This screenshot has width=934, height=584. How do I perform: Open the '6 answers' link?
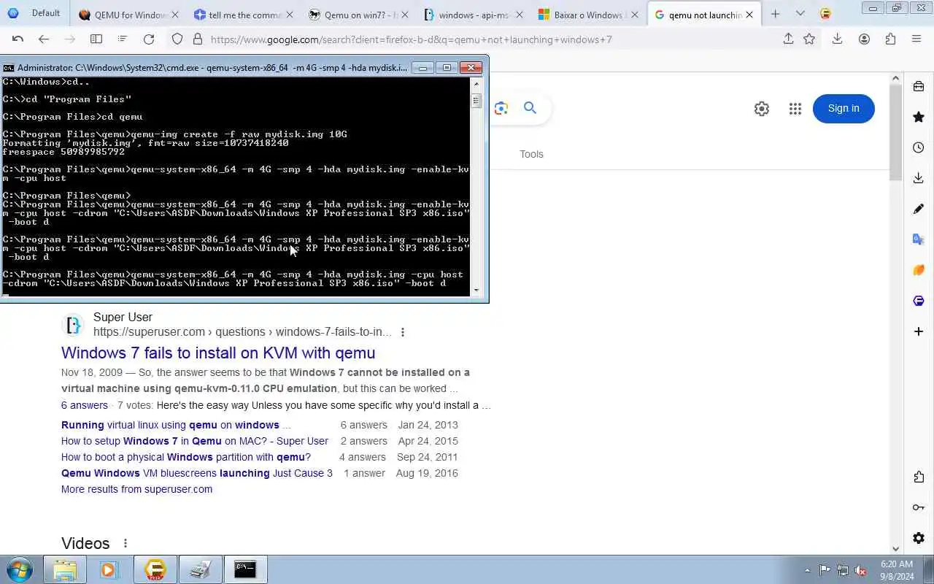pyautogui.click(x=85, y=405)
